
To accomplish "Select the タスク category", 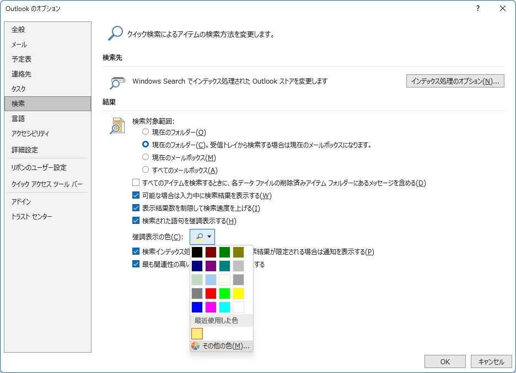I will pos(48,89).
